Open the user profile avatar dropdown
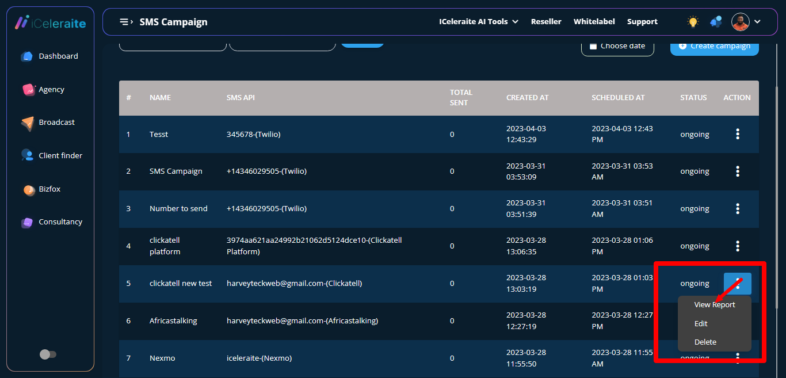The height and width of the screenshot is (378, 786). coord(746,22)
